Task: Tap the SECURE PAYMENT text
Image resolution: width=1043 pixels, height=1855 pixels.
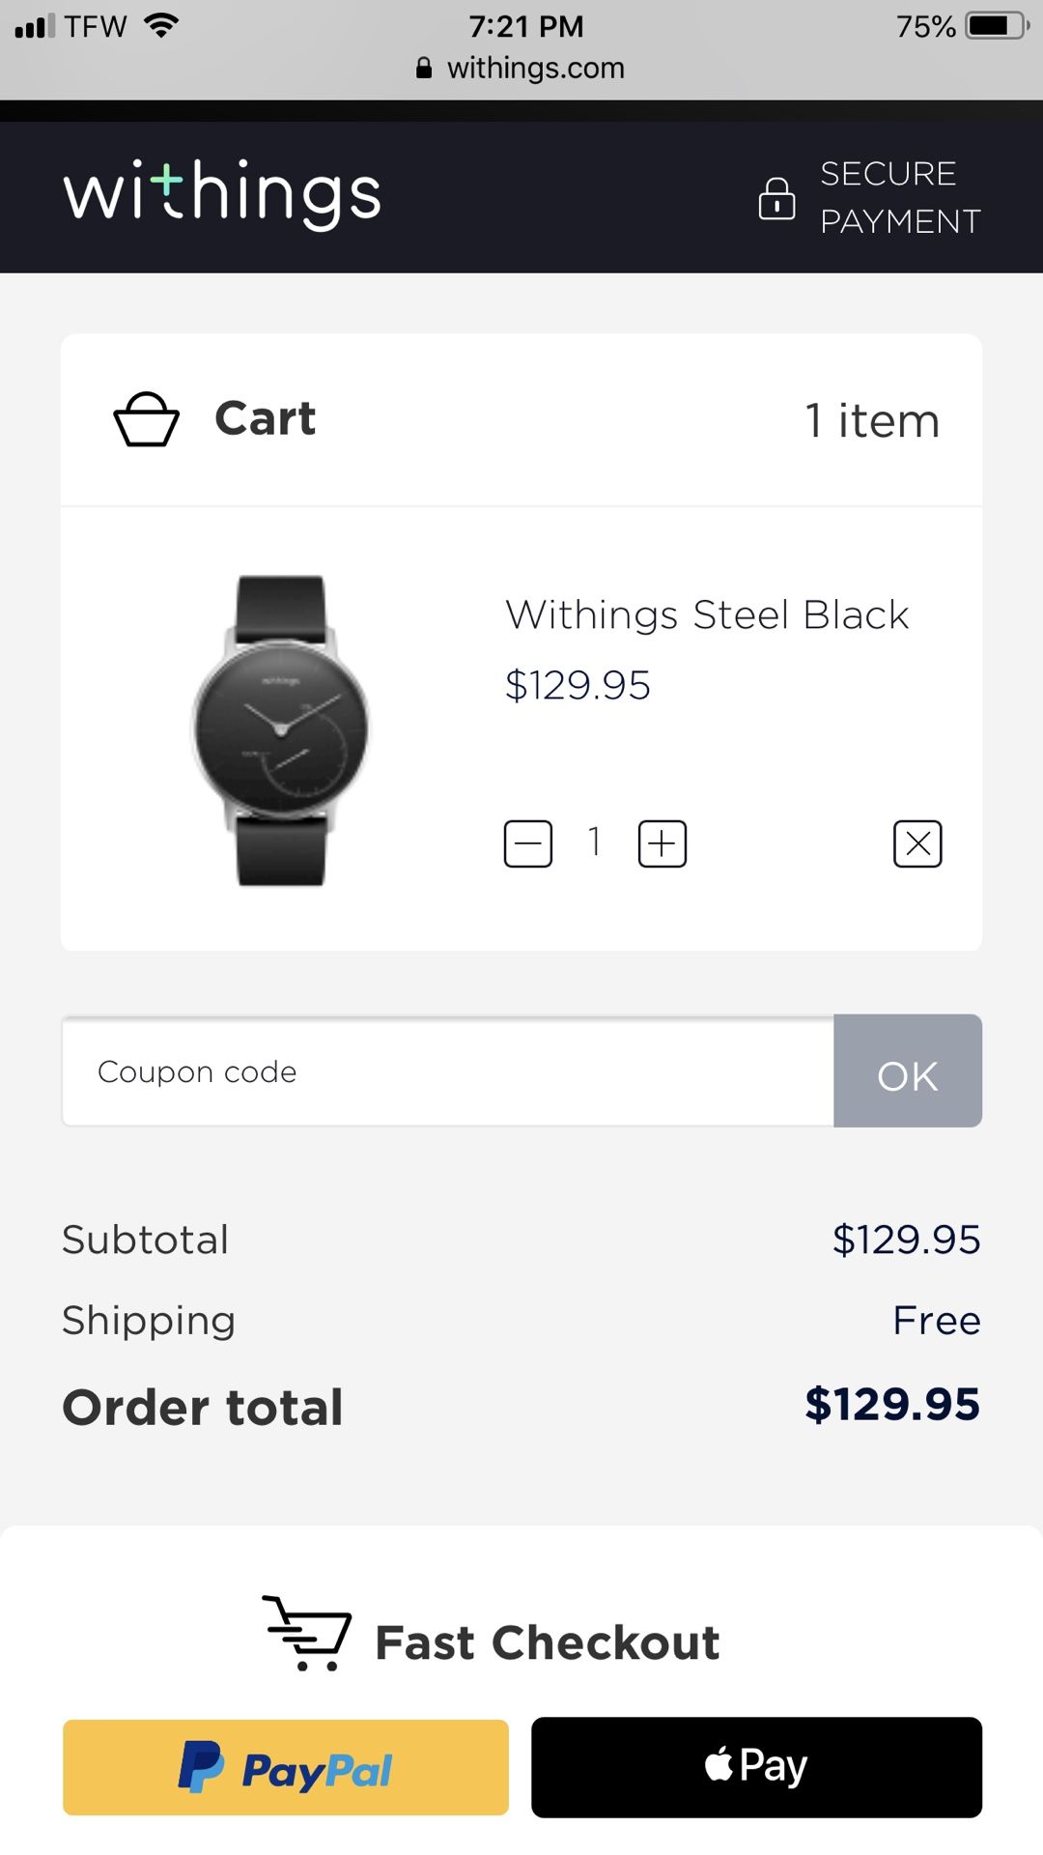Action: pyautogui.click(x=900, y=197)
